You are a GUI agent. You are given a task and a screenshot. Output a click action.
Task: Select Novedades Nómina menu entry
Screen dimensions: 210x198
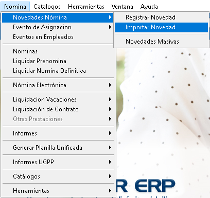point(58,17)
